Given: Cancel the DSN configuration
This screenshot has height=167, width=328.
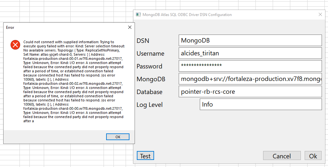Looking at the screenshot, I should pos(282,156).
